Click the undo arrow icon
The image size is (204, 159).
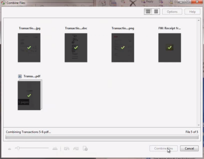(x=67, y=149)
